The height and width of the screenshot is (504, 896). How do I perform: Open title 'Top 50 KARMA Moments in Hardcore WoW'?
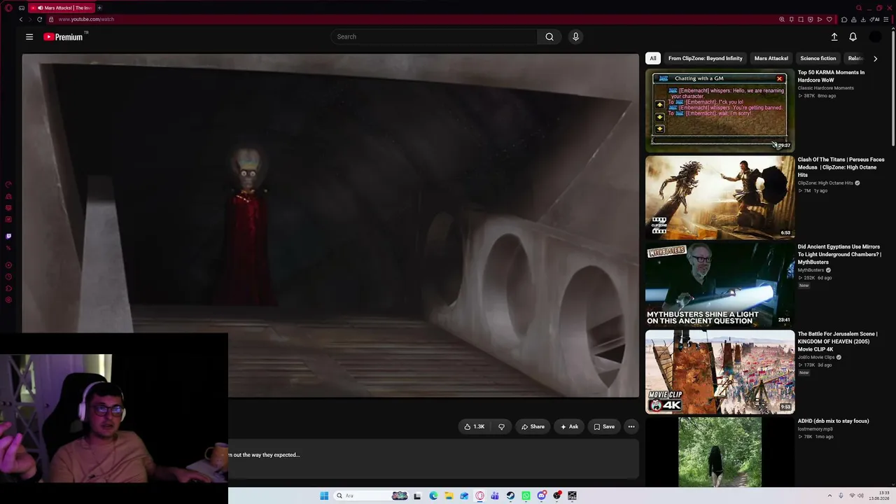click(831, 76)
